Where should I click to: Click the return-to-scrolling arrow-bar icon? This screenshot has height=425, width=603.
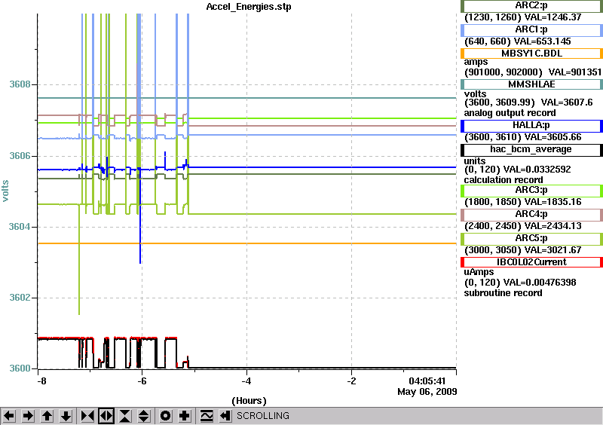pyautogui.click(x=225, y=416)
